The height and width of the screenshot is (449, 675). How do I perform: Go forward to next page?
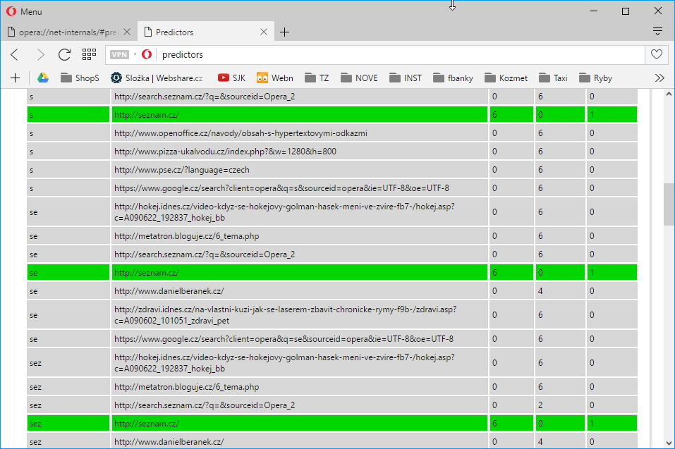point(40,54)
